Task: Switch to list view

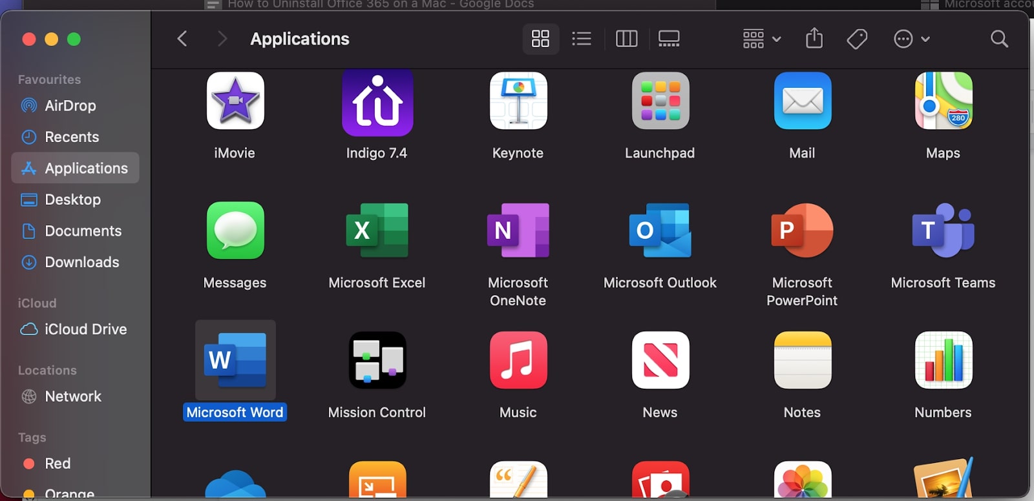Action: [x=582, y=39]
